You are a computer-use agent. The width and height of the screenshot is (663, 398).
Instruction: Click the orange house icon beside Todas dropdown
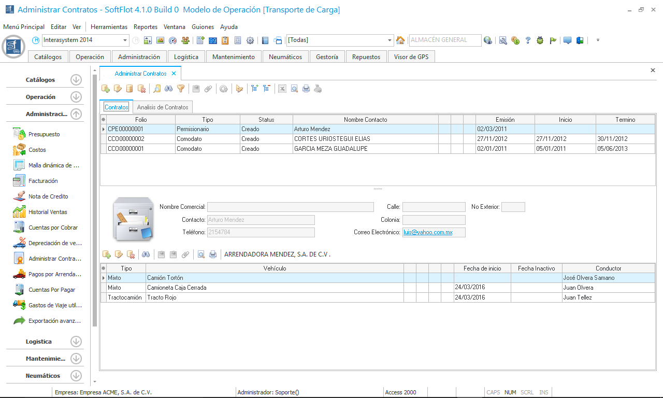400,40
